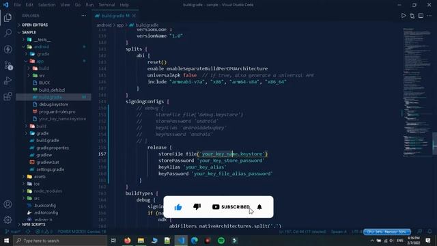Click the code minimap
This screenshot has height=246, width=437.
[x=417, y=92]
